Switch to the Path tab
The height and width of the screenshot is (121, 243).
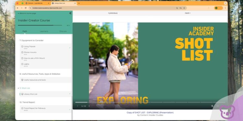coord(25,31)
